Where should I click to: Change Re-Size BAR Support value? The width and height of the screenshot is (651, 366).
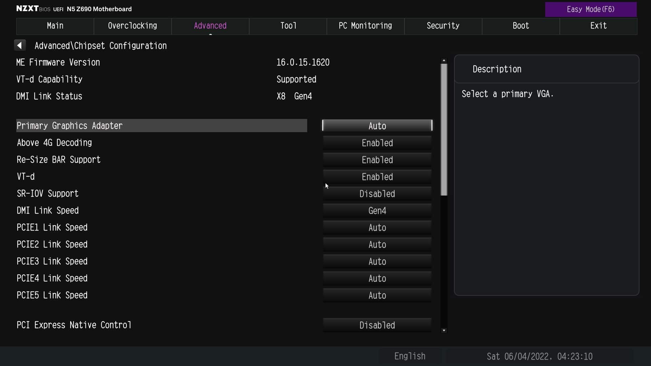(377, 160)
